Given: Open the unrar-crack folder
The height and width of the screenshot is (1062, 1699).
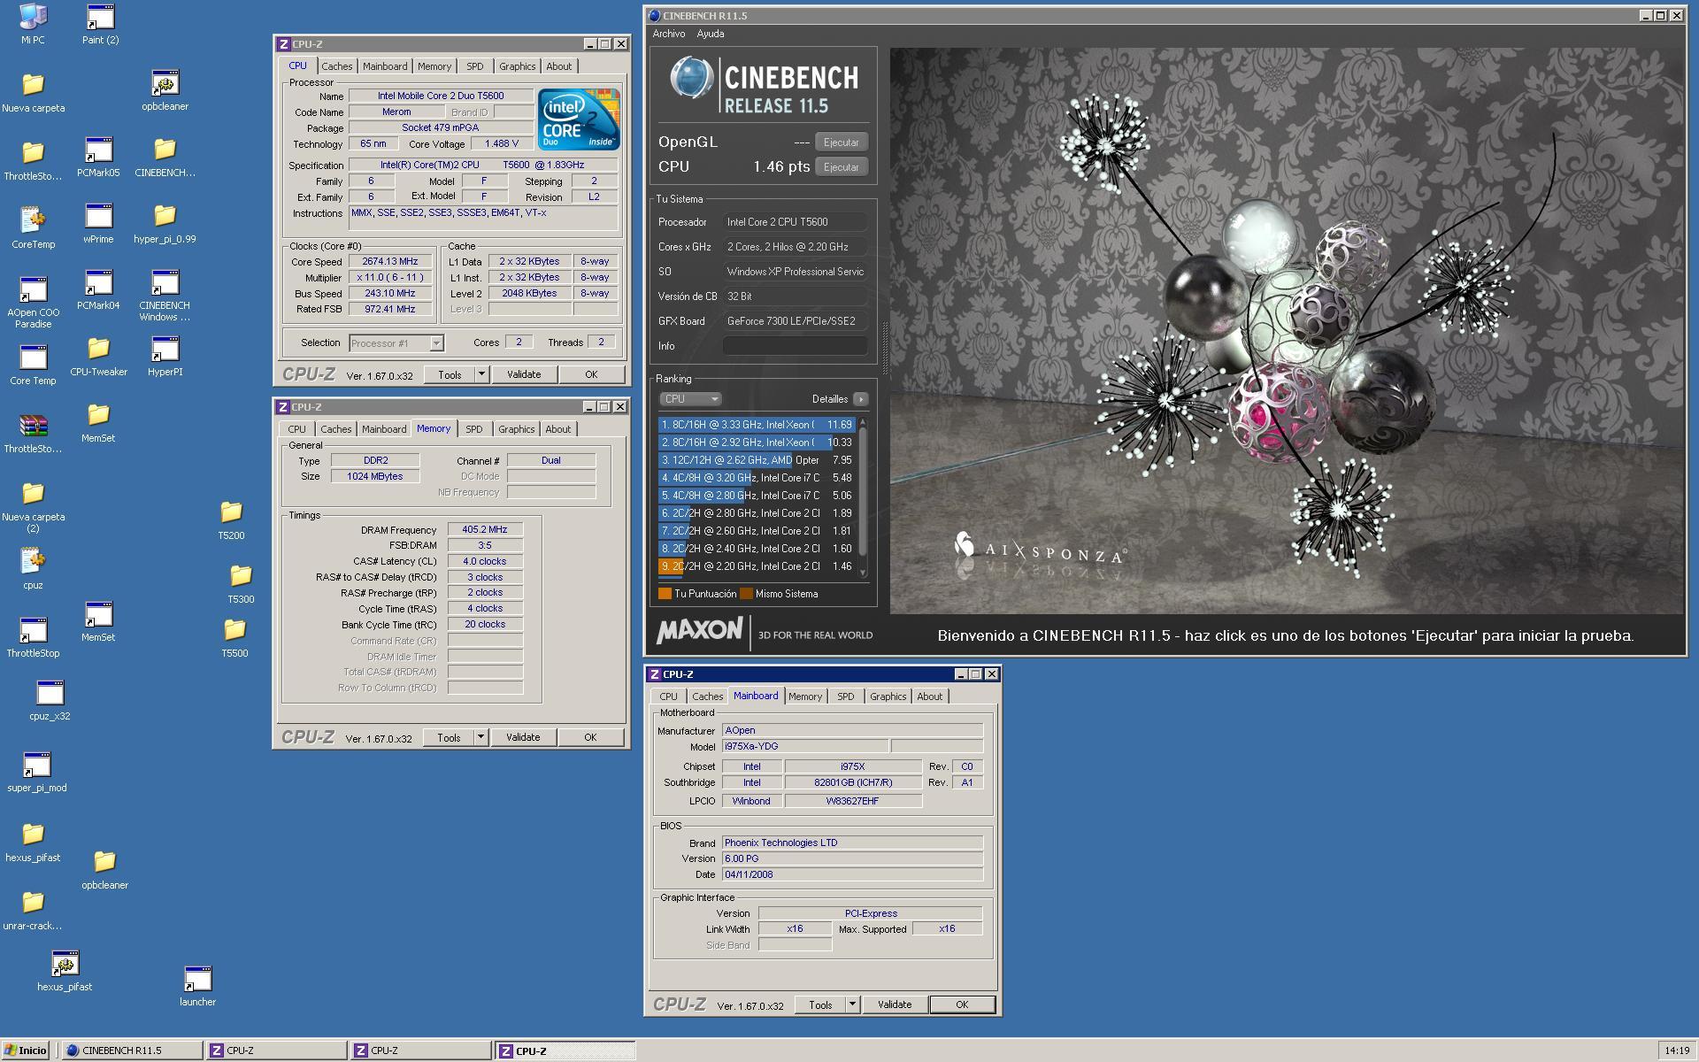Looking at the screenshot, I should click(x=33, y=910).
